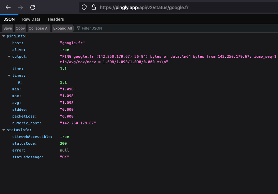
Task: Click the browser forward arrow
Action: 20,7
